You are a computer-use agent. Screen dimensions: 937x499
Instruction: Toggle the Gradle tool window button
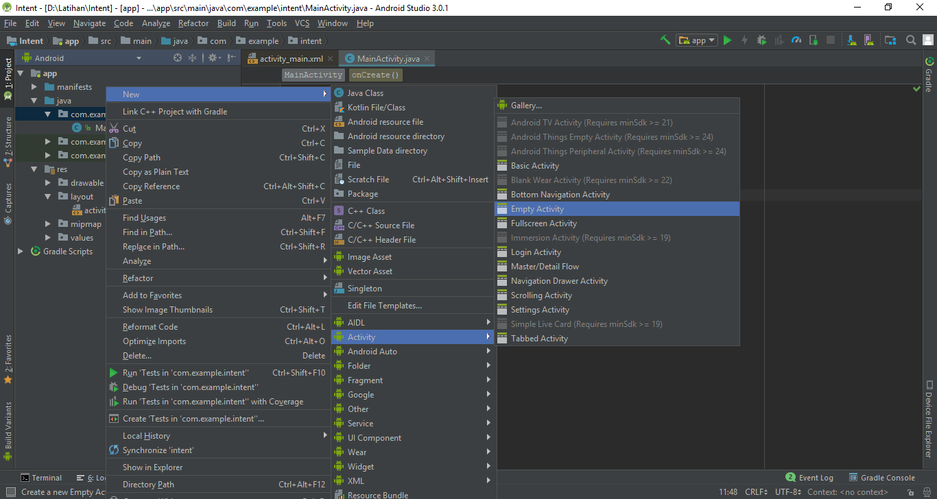click(x=929, y=75)
